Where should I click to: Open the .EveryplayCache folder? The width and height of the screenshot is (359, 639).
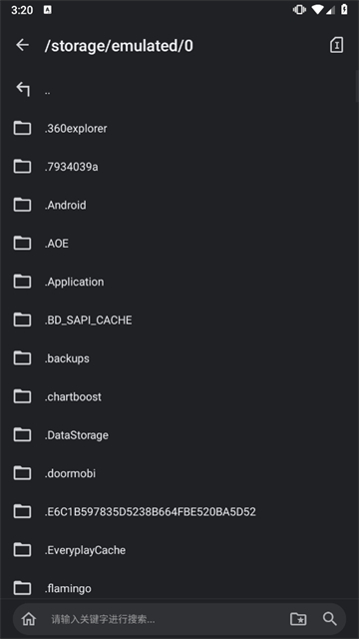(179, 550)
